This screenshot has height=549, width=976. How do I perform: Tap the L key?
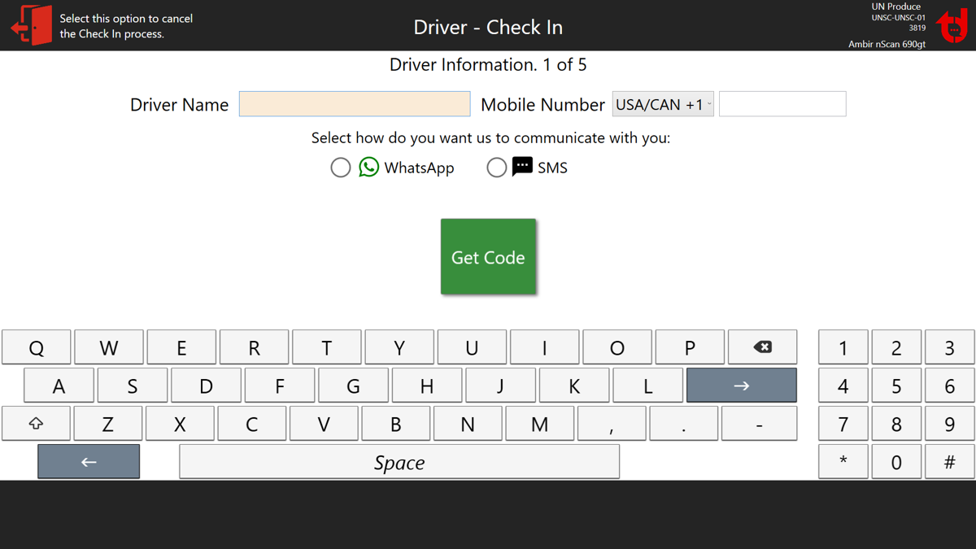click(647, 386)
